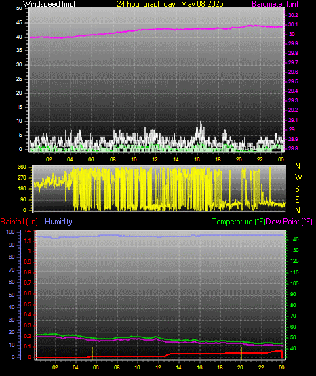Click the 90 humidity axis value

click(12, 245)
